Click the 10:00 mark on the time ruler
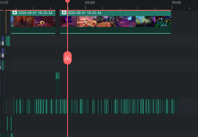Image resolution: width=198 pixels, height=137 pixels. click(176, 3)
